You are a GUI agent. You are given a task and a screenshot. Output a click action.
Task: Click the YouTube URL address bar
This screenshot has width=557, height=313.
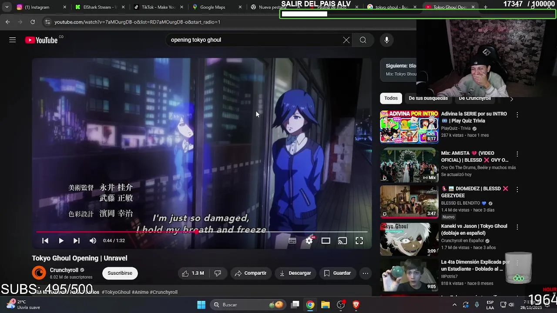pos(137,22)
